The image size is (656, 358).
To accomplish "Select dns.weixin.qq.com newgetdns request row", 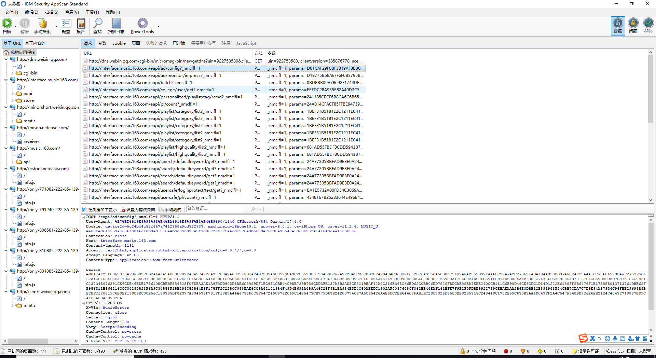I will click(224, 61).
